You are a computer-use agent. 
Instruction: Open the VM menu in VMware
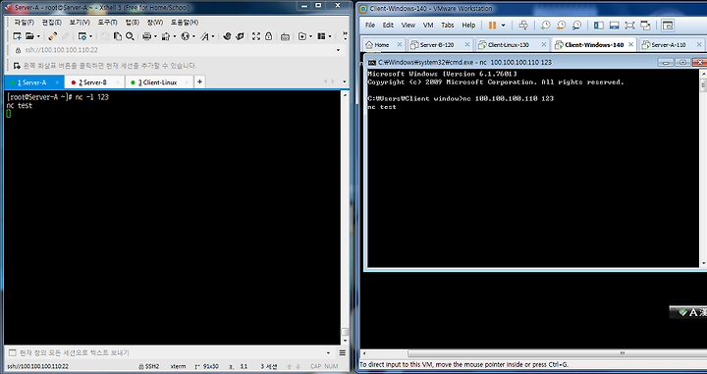coord(428,26)
